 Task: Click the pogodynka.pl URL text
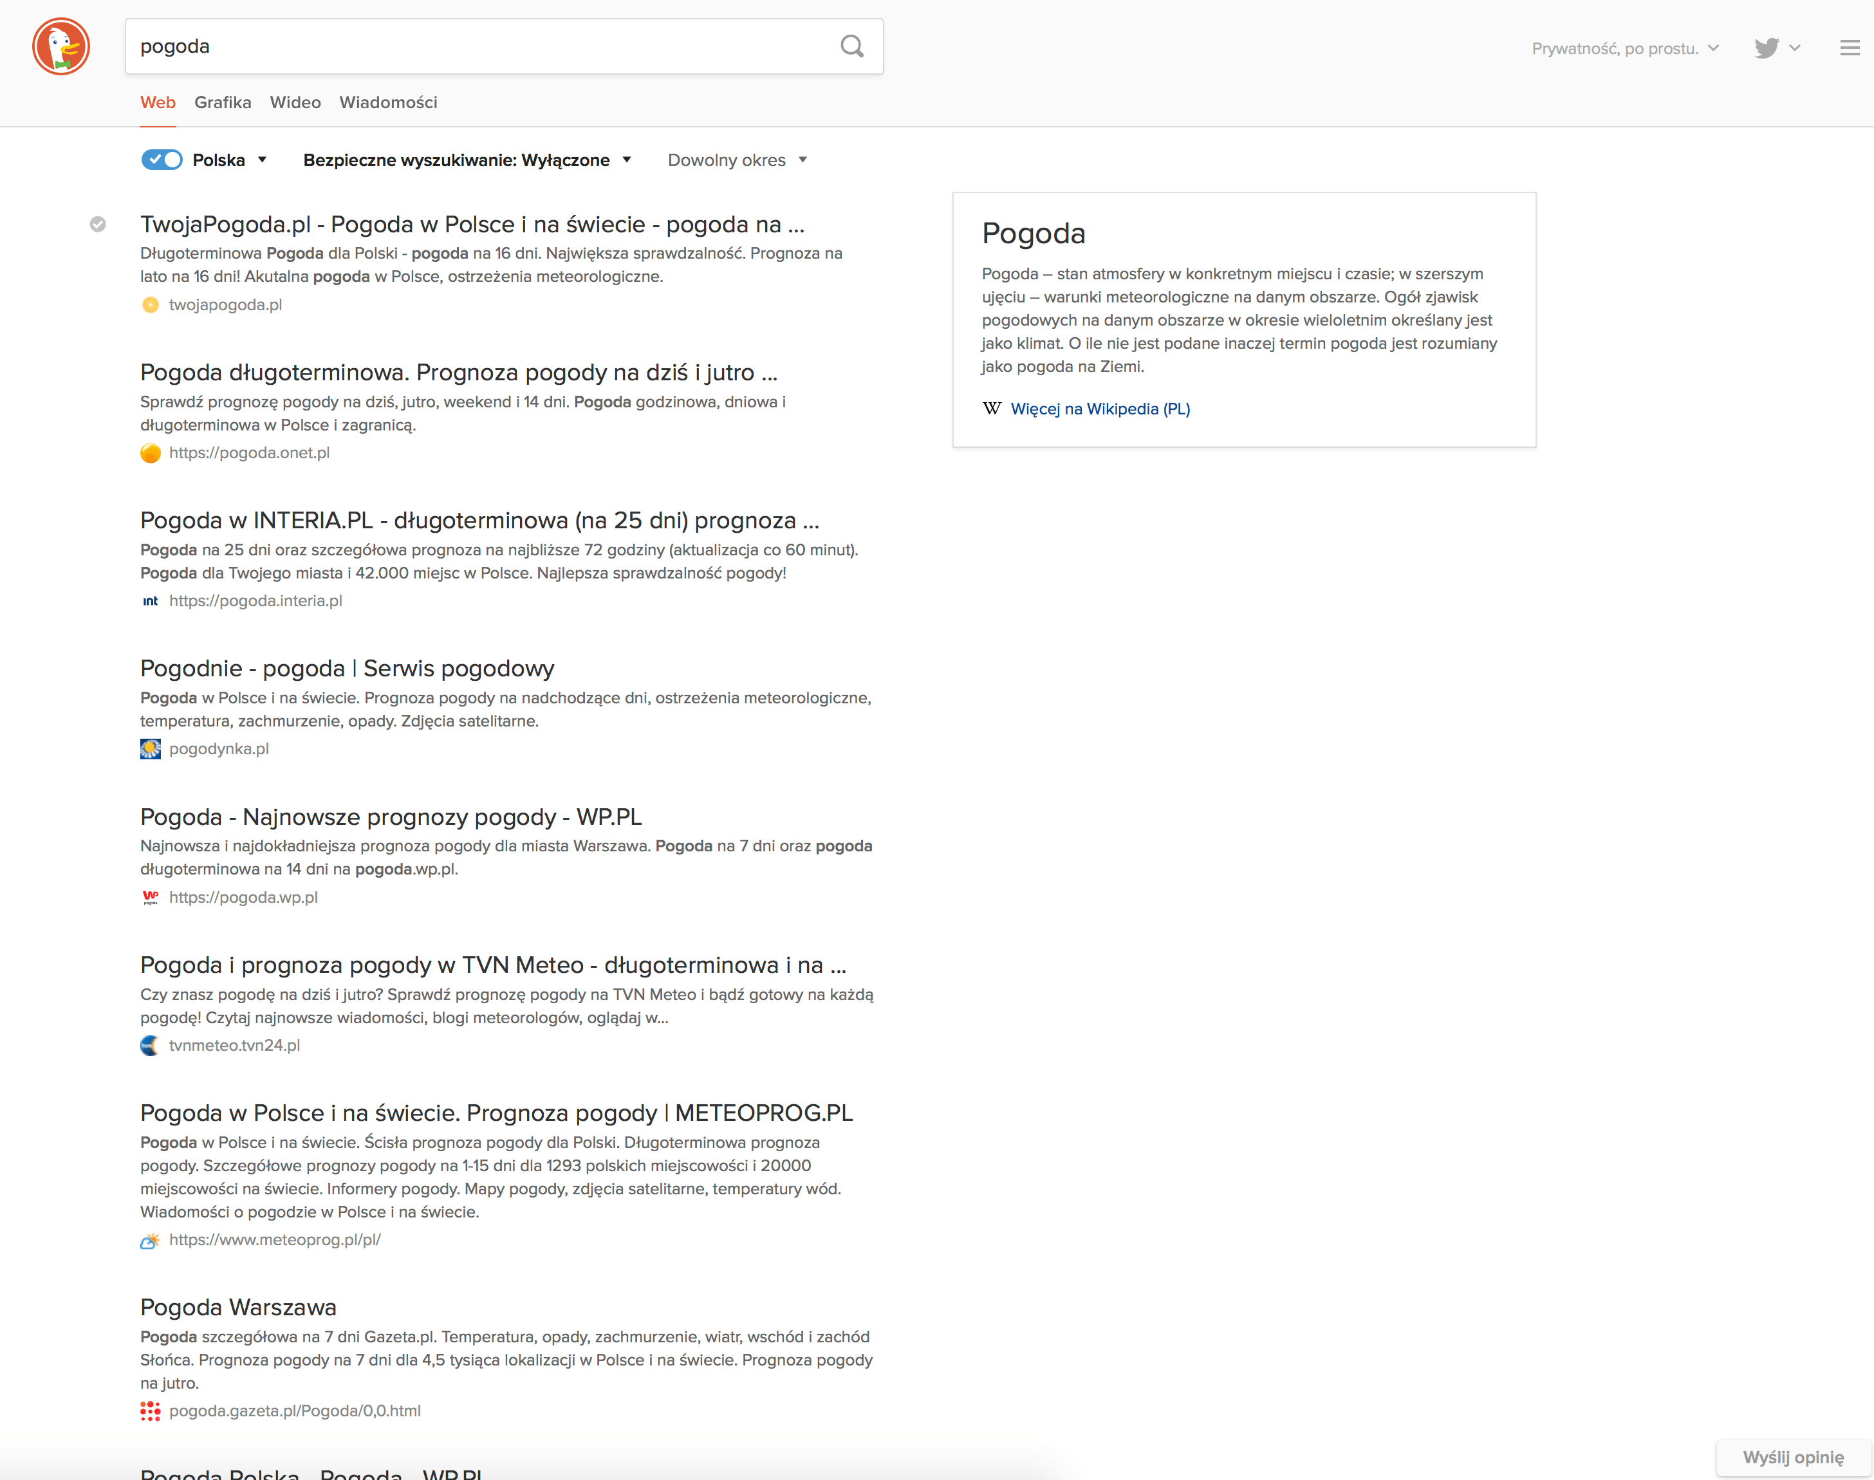(x=219, y=750)
